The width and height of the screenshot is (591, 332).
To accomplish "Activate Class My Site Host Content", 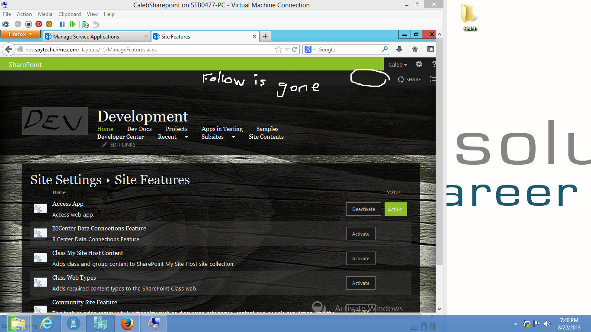I will tap(361, 259).
